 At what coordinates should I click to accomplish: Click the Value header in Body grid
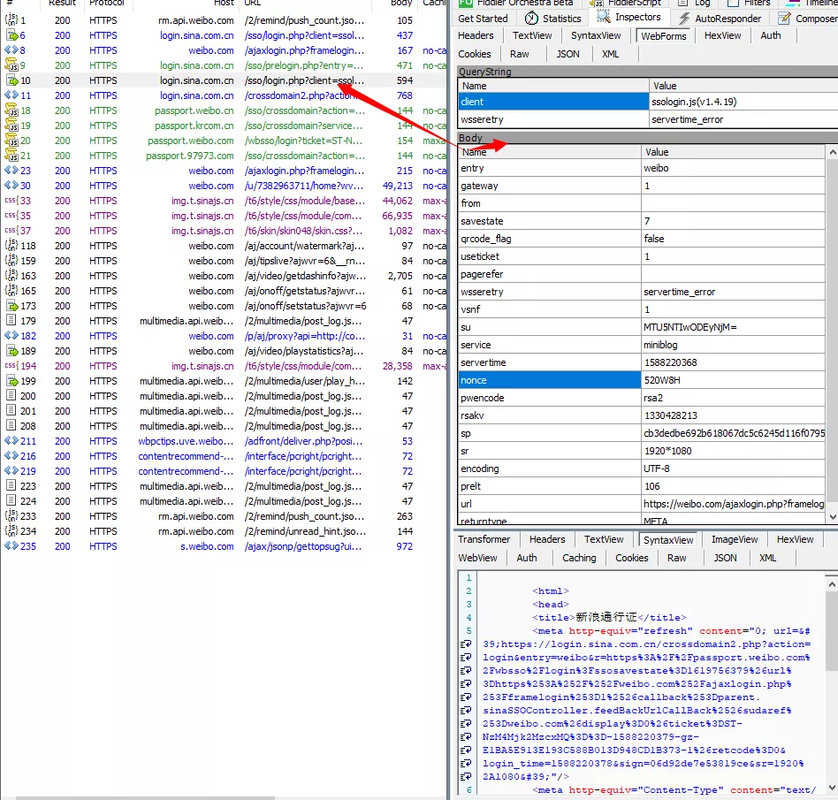[733, 152]
